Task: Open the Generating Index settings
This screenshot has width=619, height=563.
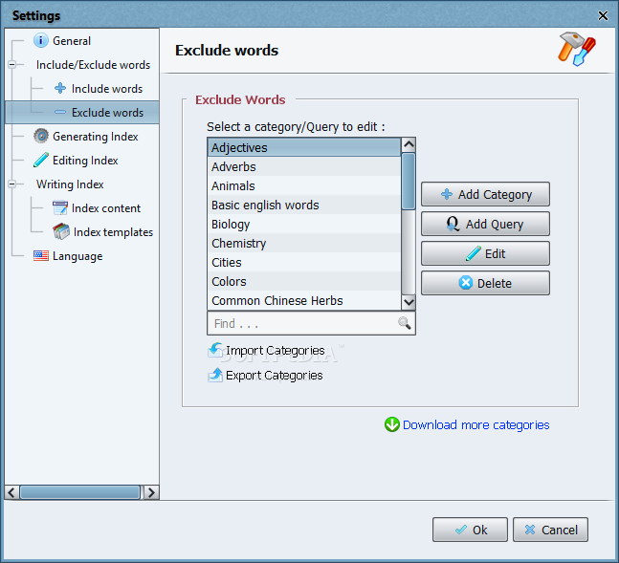Action: [x=95, y=136]
